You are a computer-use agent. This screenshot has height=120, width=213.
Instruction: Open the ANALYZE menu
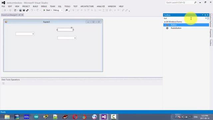[x=101, y=6]
